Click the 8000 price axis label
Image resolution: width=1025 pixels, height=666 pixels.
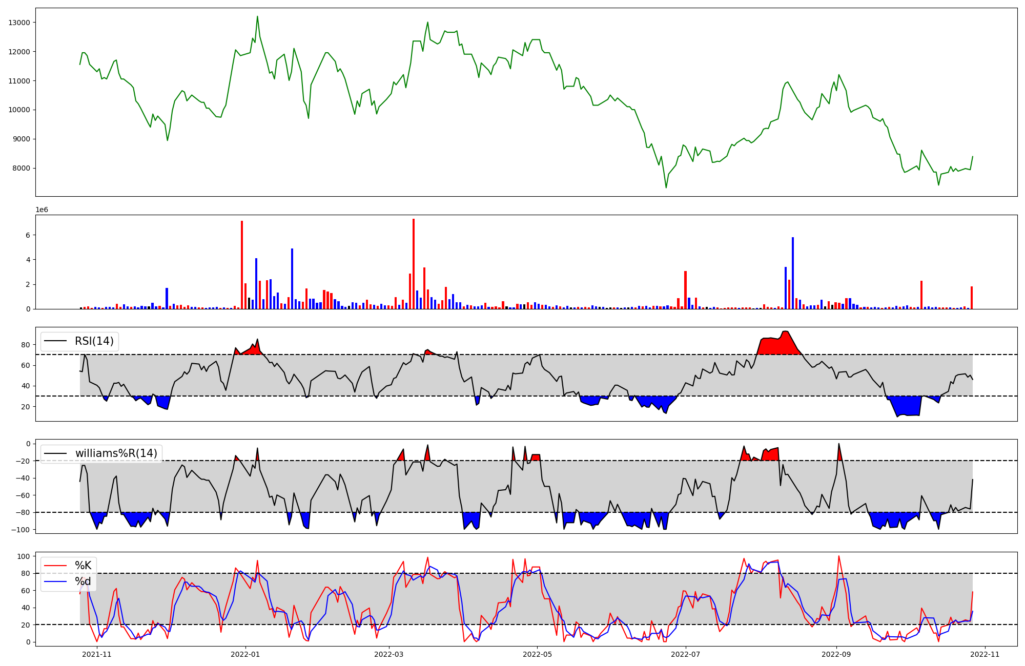(22, 168)
